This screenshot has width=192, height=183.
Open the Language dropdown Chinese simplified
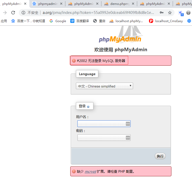point(104,86)
